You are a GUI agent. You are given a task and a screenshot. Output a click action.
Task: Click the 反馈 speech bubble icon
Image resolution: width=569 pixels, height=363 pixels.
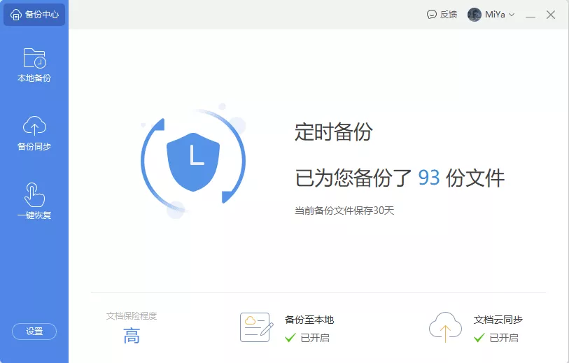[x=432, y=15]
